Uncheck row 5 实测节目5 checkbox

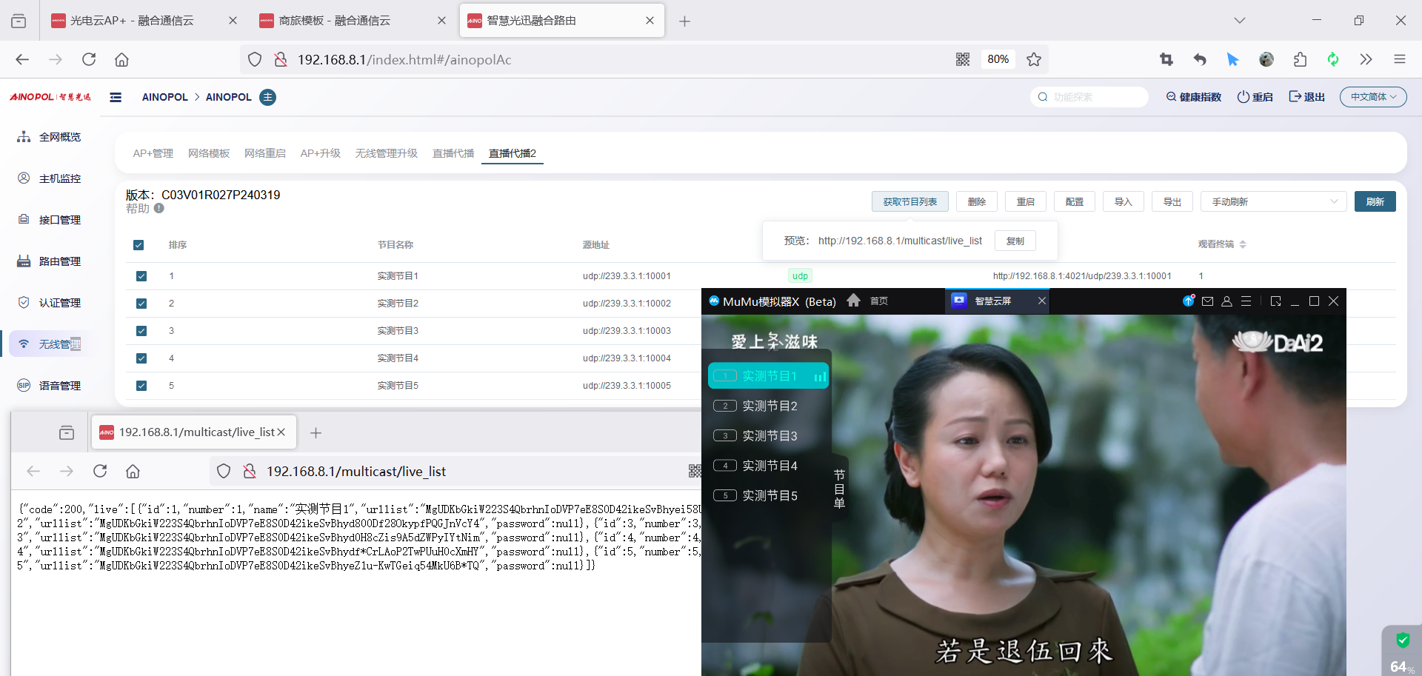(x=141, y=386)
